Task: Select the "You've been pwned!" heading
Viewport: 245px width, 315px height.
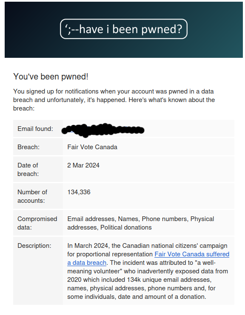Action: pyautogui.click(x=51, y=77)
